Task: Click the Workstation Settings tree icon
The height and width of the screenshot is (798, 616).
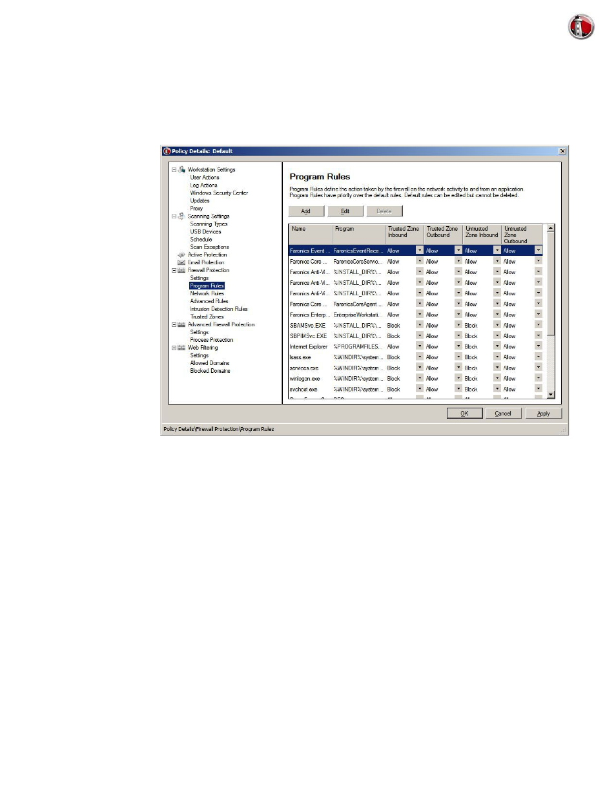Action: click(x=181, y=169)
